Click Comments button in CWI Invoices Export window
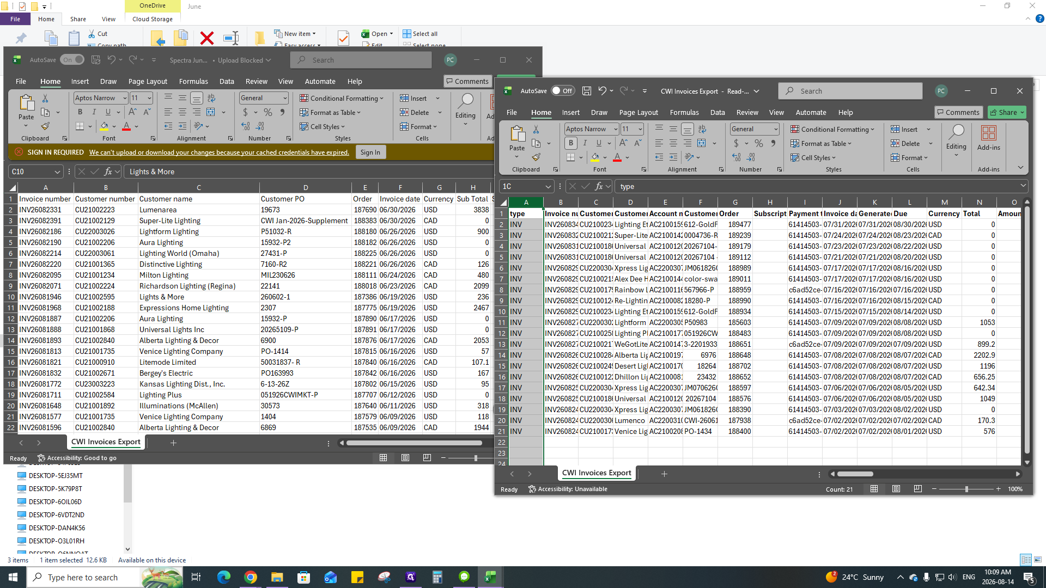Screen dimensions: 1046x588 pyautogui.click(x=959, y=112)
